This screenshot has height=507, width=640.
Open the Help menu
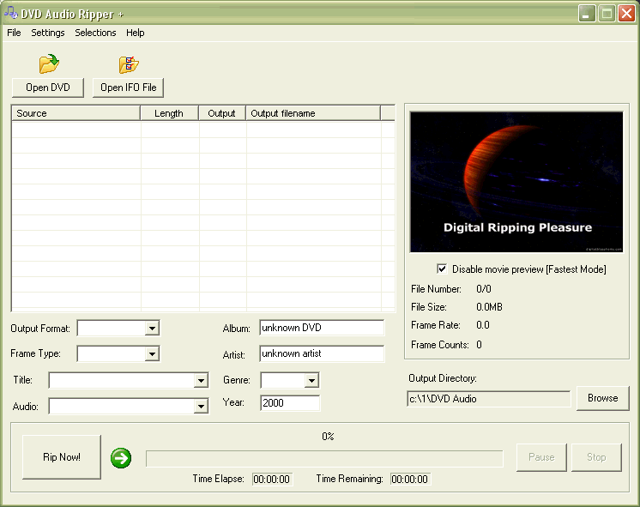(136, 33)
